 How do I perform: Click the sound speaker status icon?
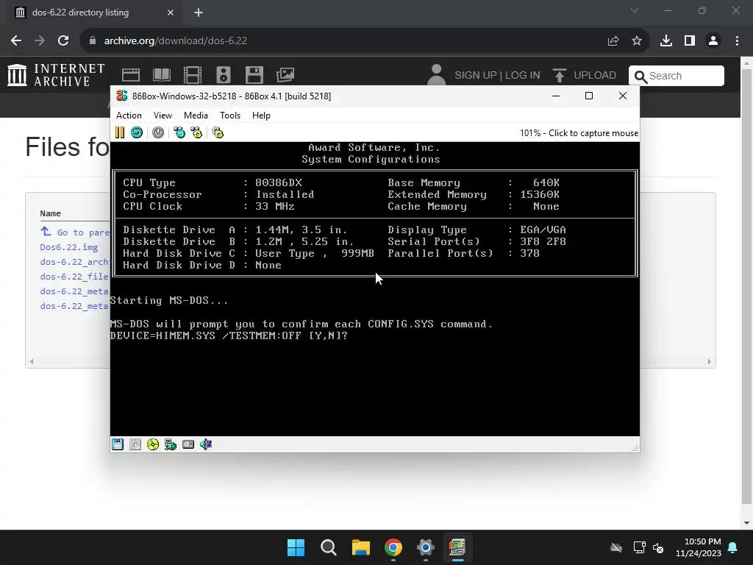pyautogui.click(x=206, y=444)
